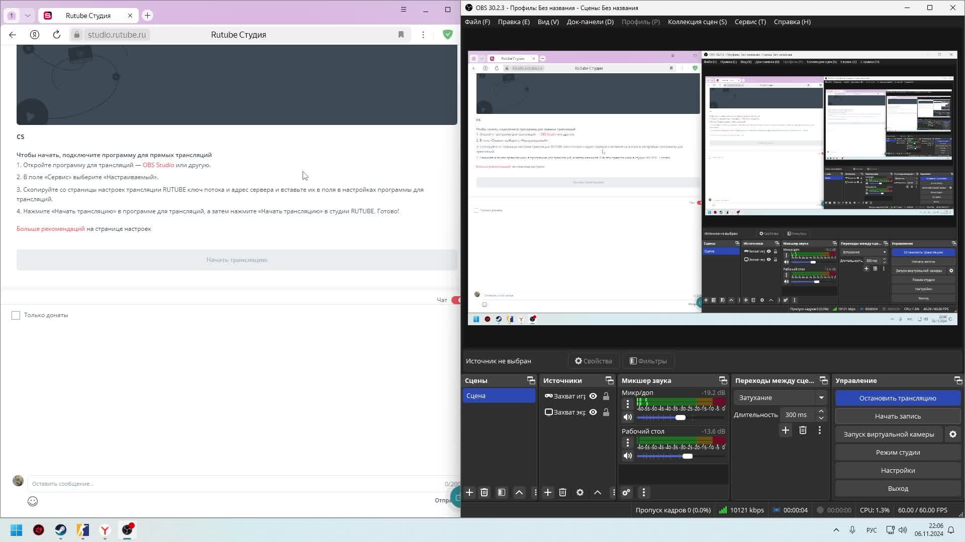Toggle visibility of Захват игры source
The image size is (965, 542).
tap(593, 396)
